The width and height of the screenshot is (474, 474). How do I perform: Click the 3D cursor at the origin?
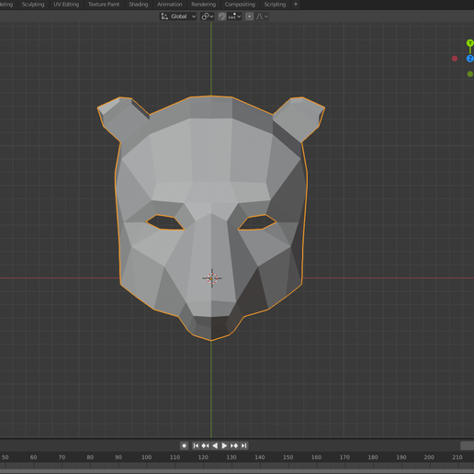coord(211,278)
